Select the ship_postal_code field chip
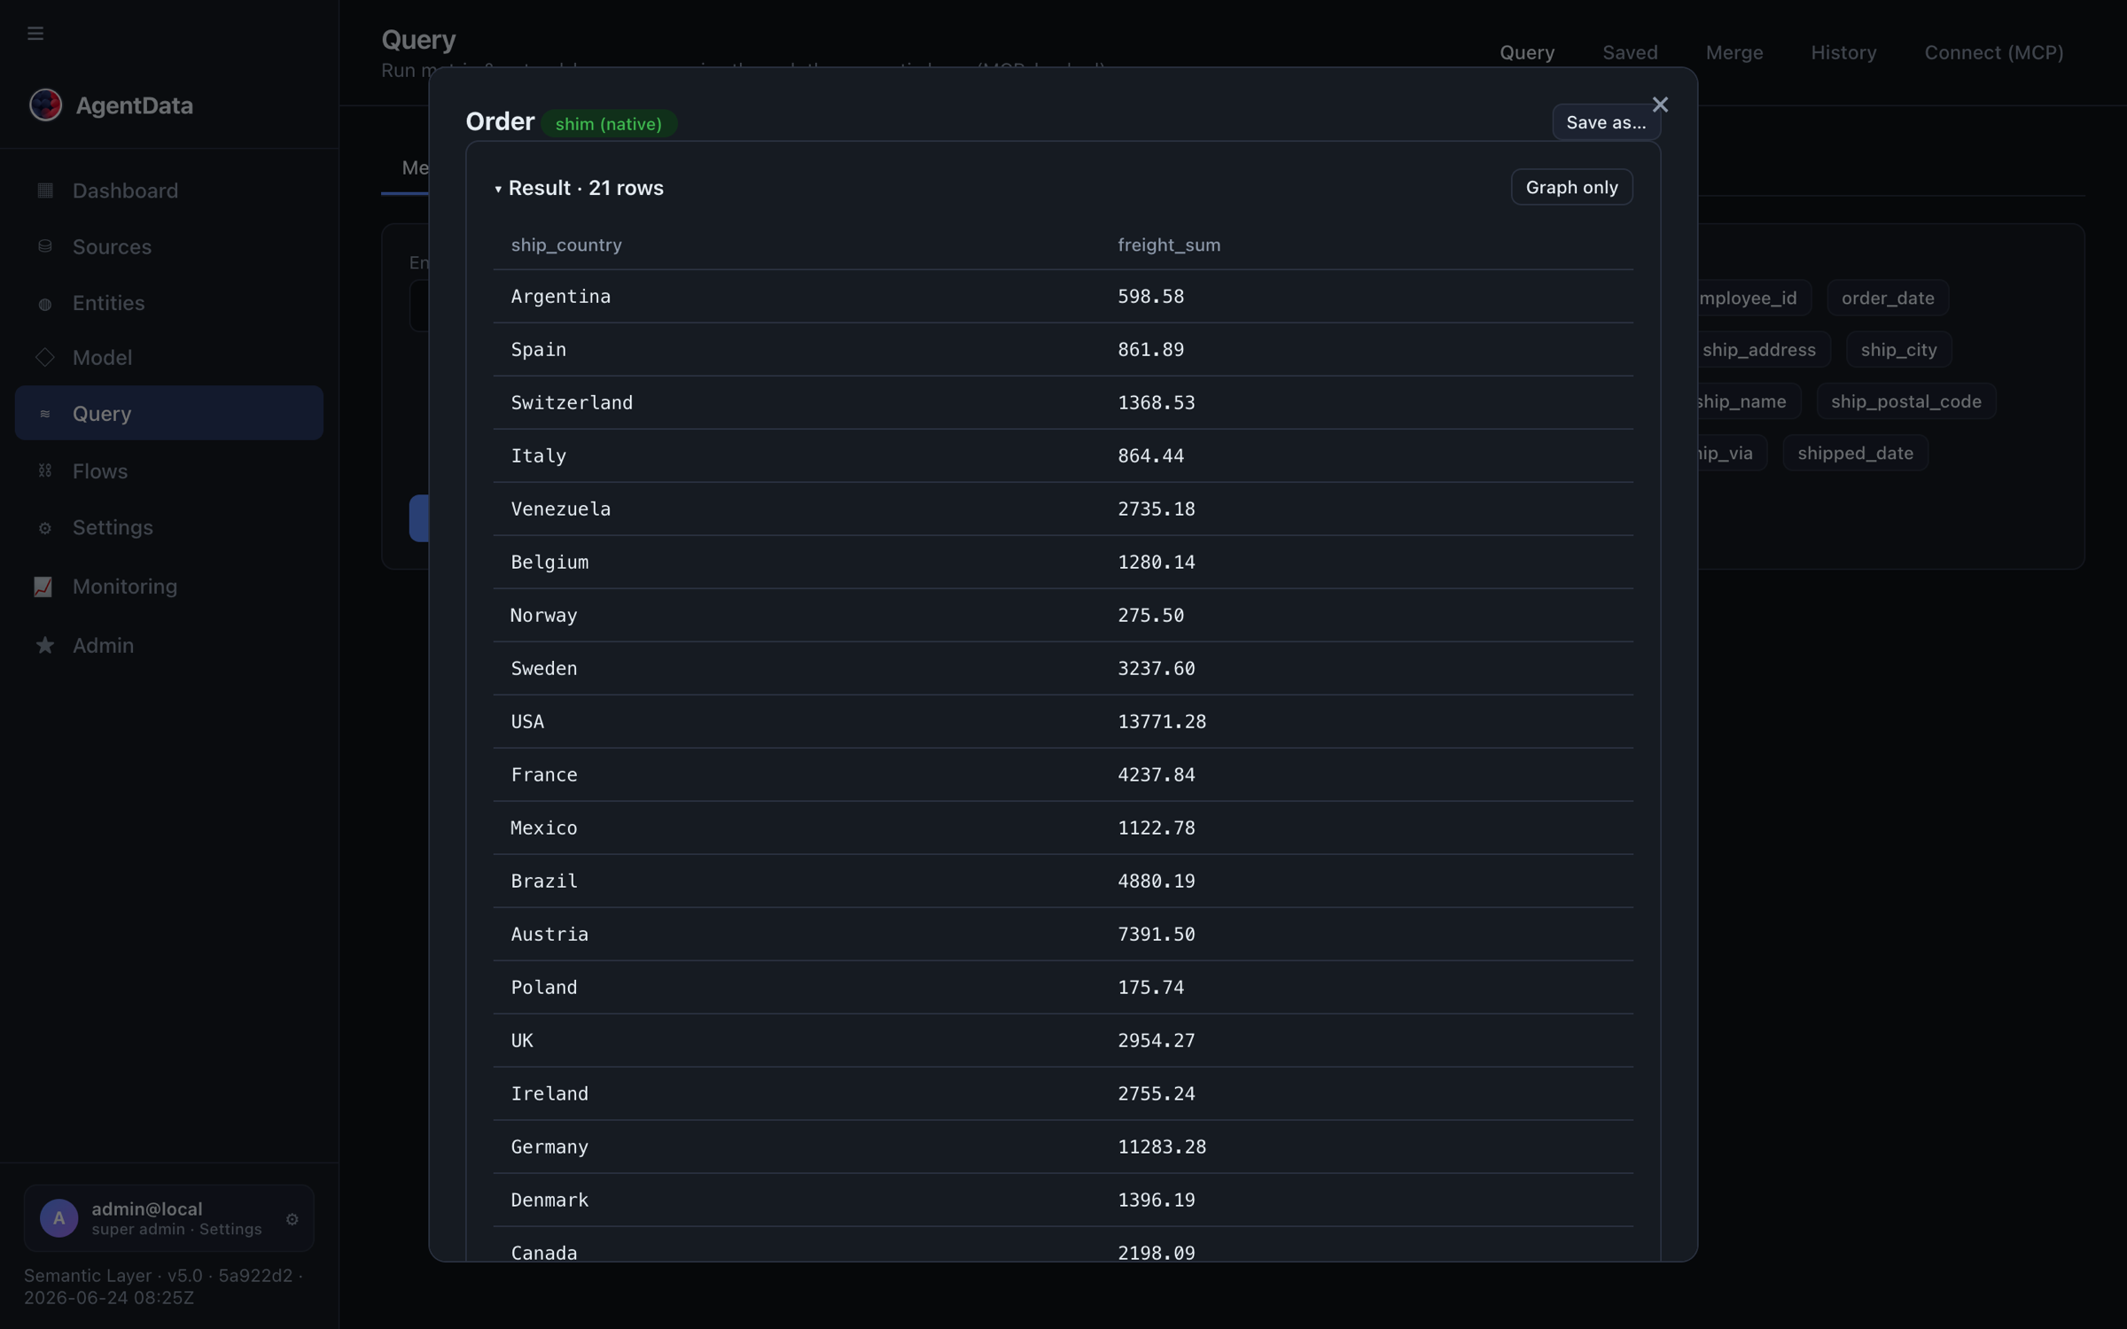 (1905, 401)
